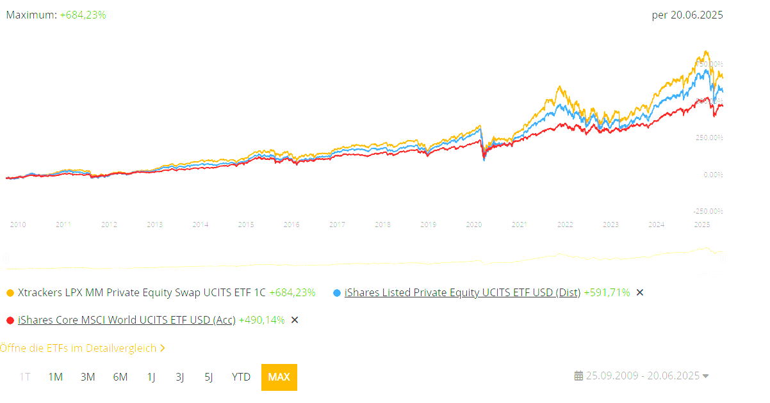The height and width of the screenshot is (403, 770).
Task: Open iShares Listed Private Equity UCITS ETF link
Action: click(462, 292)
